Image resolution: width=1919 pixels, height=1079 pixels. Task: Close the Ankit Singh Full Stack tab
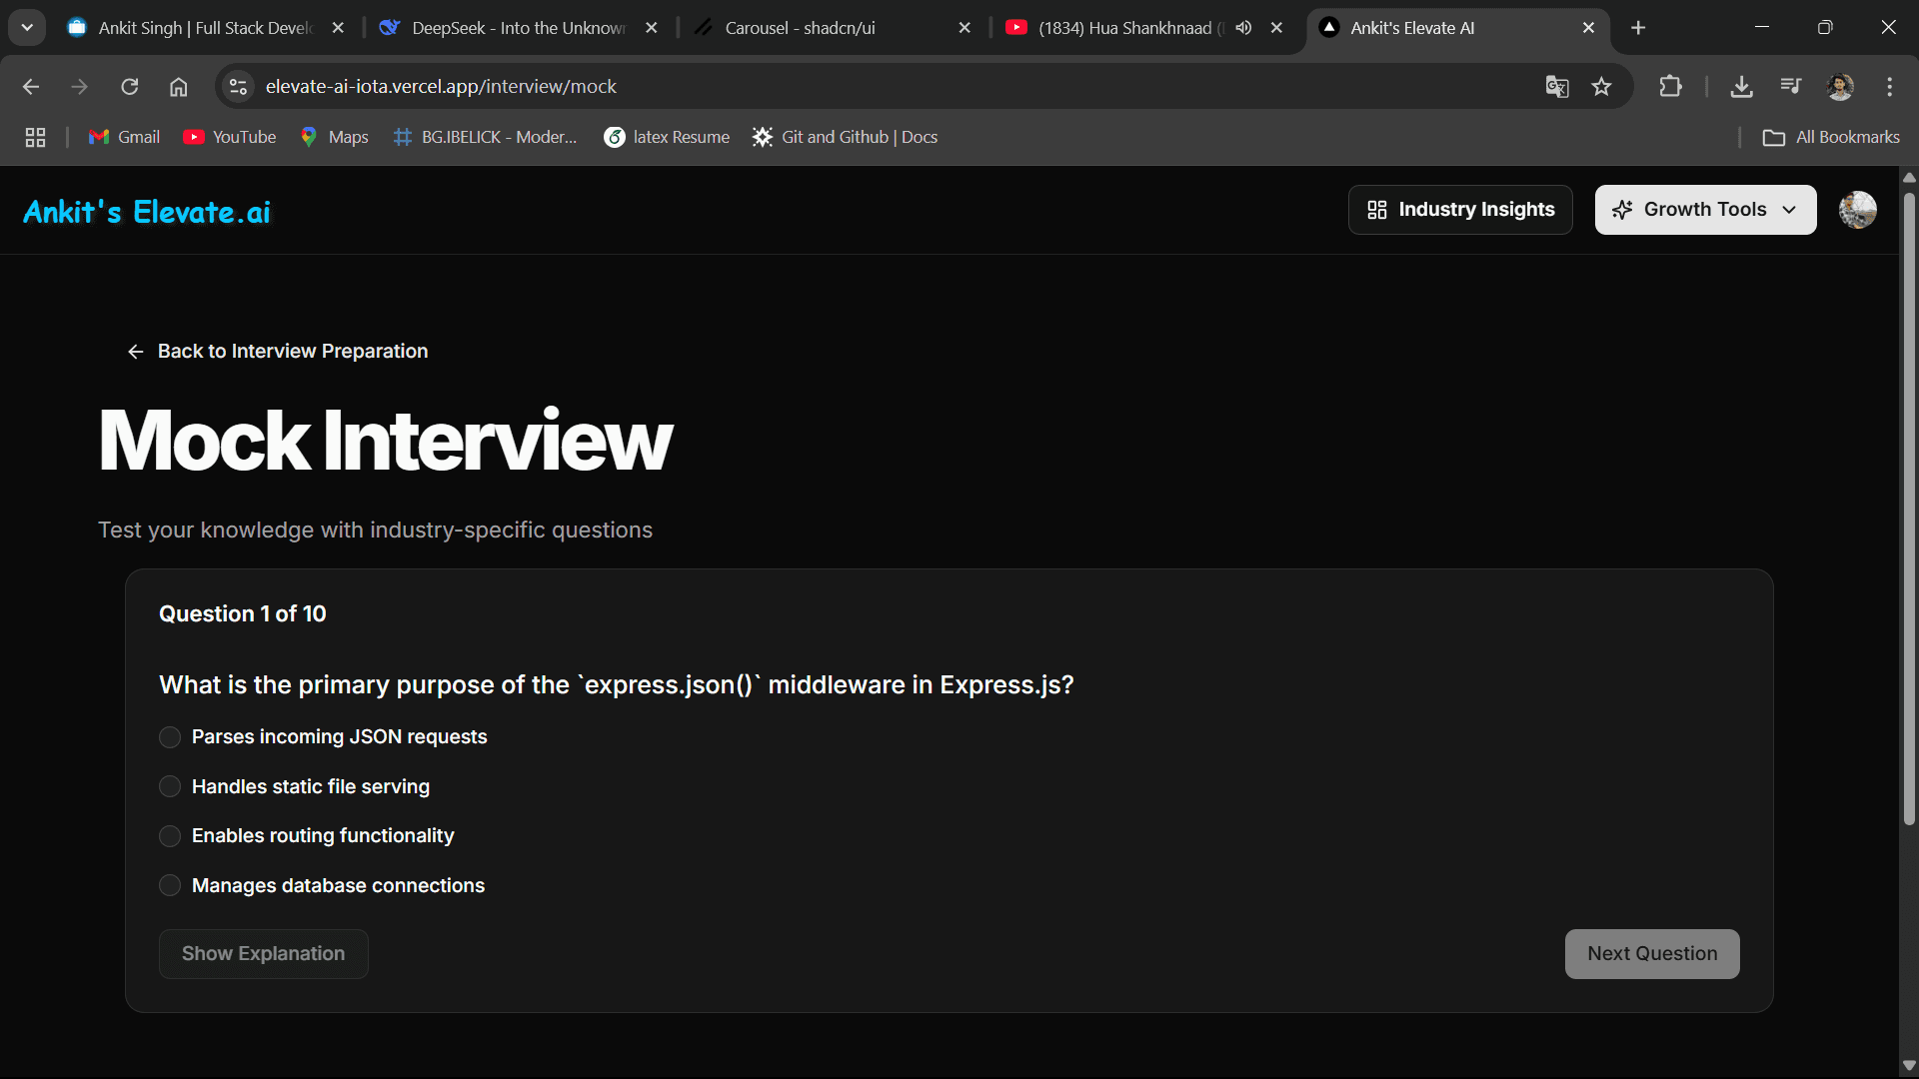point(338,28)
